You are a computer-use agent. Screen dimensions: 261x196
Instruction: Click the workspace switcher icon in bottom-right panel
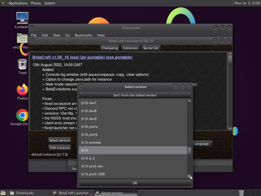(x=241, y=193)
